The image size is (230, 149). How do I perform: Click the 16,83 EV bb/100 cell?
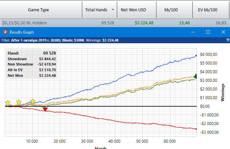(221, 23)
